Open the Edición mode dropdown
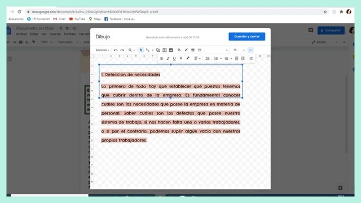 point(325,42)
